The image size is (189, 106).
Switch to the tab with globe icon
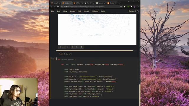(x=100, y=3)
